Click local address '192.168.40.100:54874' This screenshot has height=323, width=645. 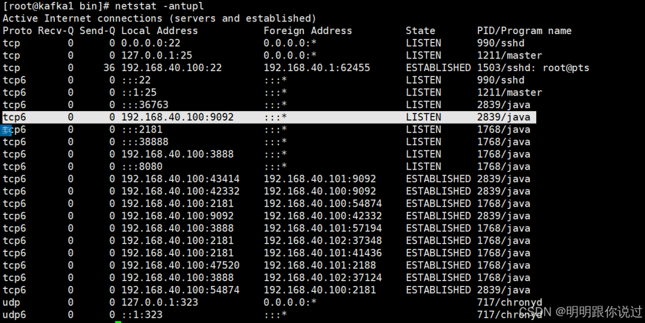(180, 290)
